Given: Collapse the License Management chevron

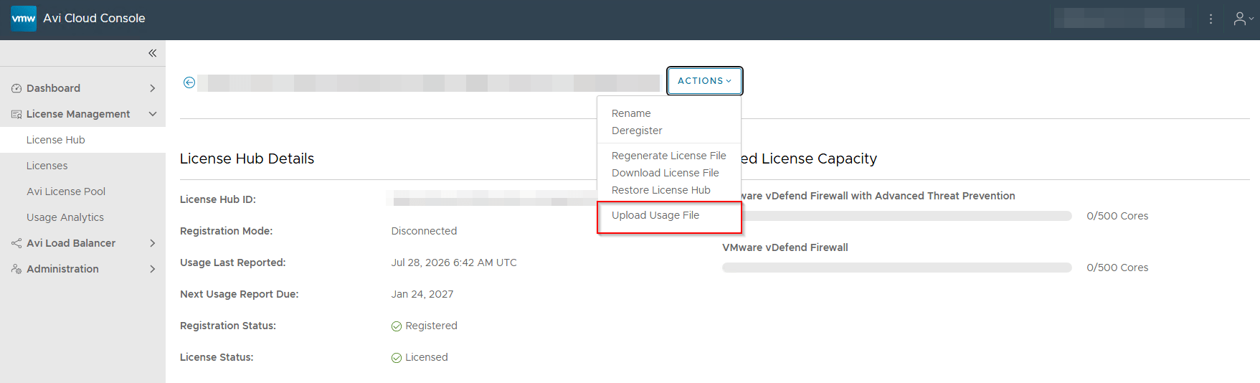Looking at the screenshot, I should (x=152, y=114).
